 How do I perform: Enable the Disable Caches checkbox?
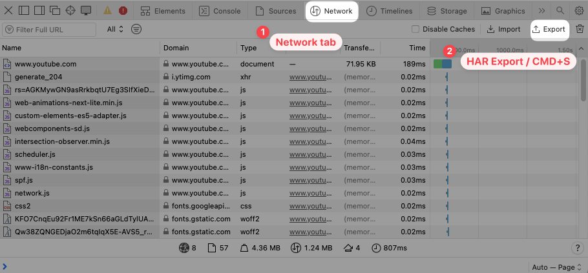coord(415,29)
